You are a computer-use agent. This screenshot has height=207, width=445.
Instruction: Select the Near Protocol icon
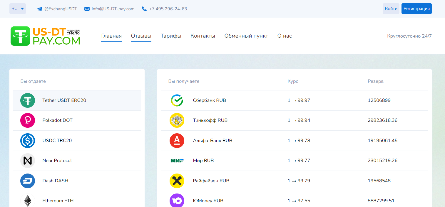(28, 161)
